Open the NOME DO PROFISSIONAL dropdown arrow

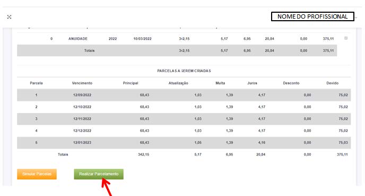pos(356,18)
